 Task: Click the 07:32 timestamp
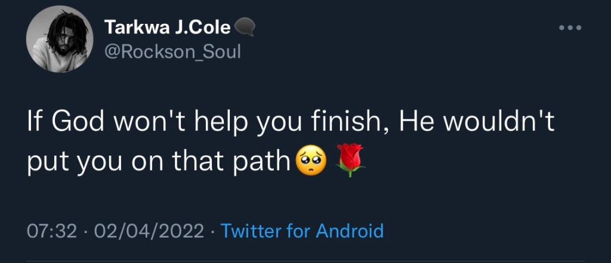[53, 231]
